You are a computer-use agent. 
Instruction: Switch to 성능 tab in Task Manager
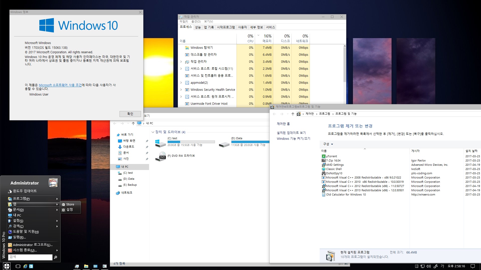point(198,27)
